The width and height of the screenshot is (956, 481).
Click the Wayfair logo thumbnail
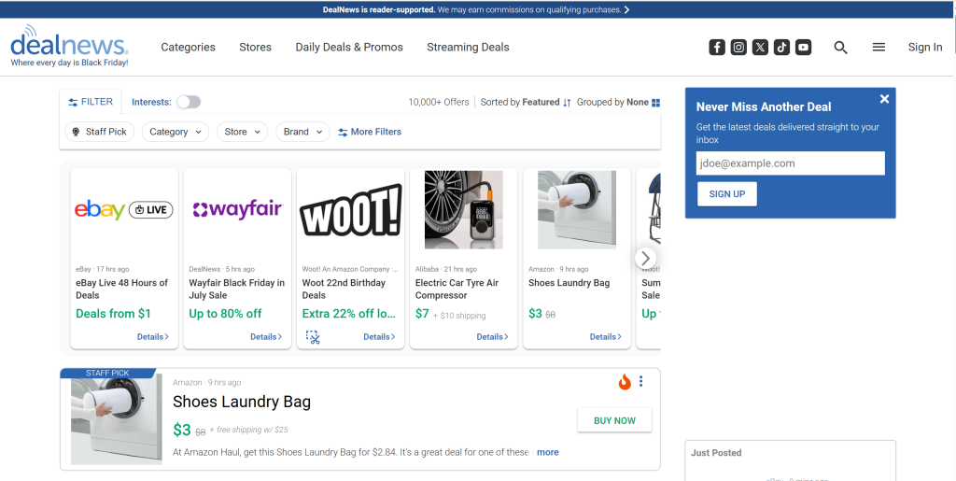point(238,210)
